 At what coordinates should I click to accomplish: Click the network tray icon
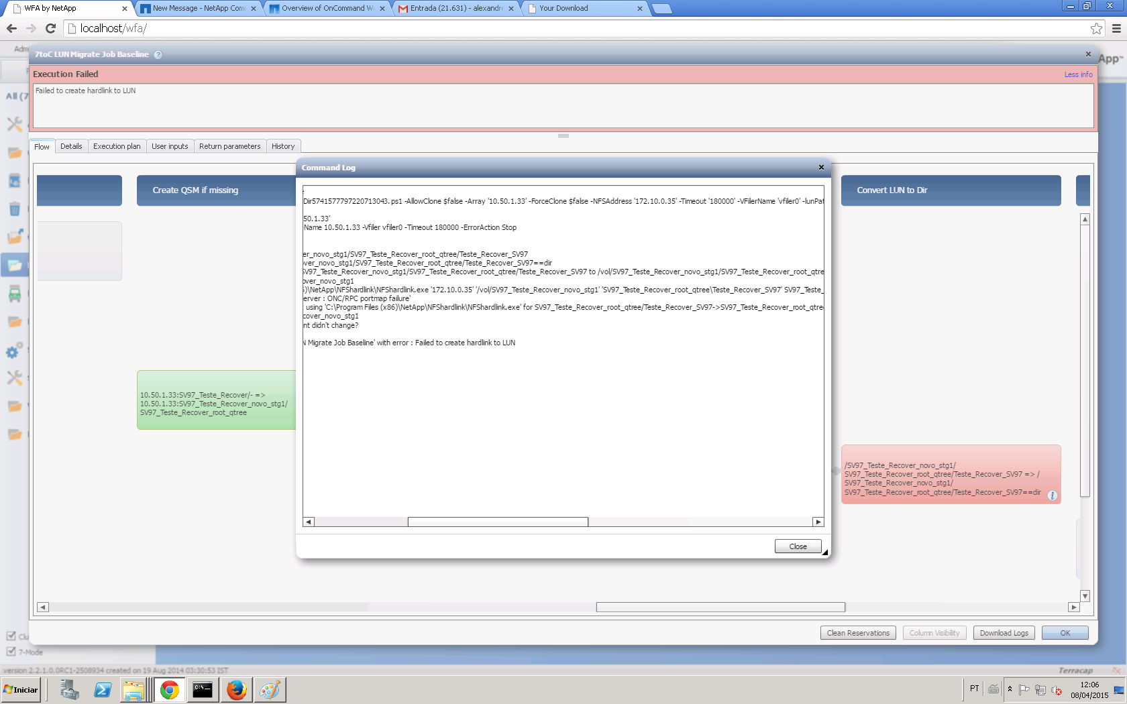[1040, 689]
